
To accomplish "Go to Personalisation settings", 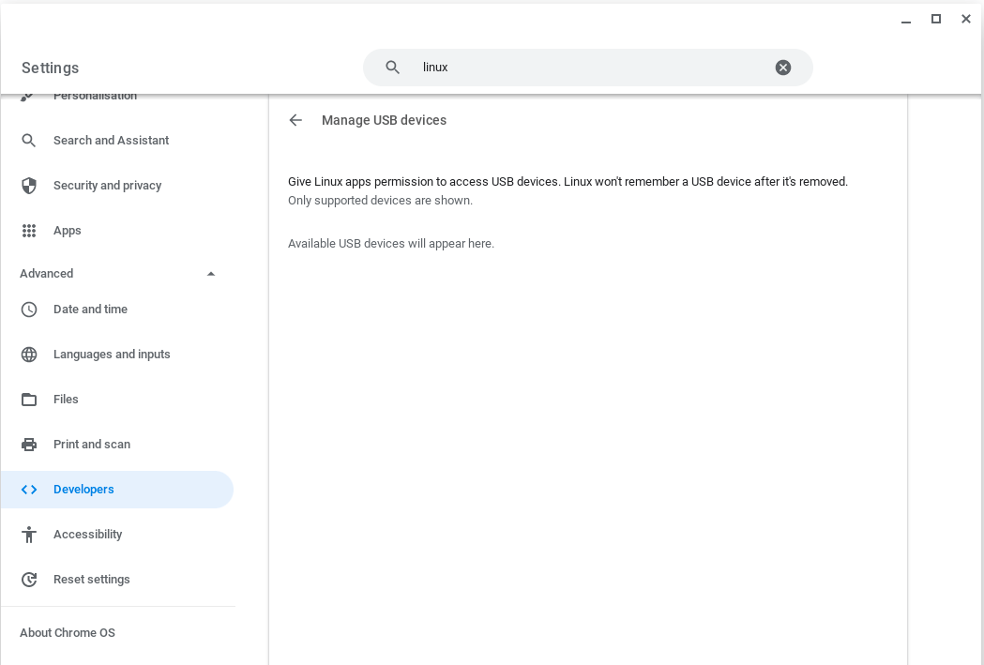I will pos(95,97).
